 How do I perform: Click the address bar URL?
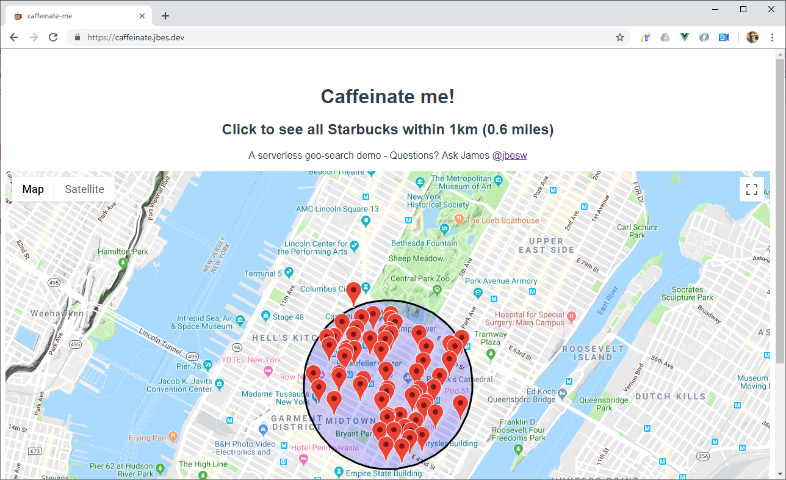pyautogui.click(x=135, y=37)
